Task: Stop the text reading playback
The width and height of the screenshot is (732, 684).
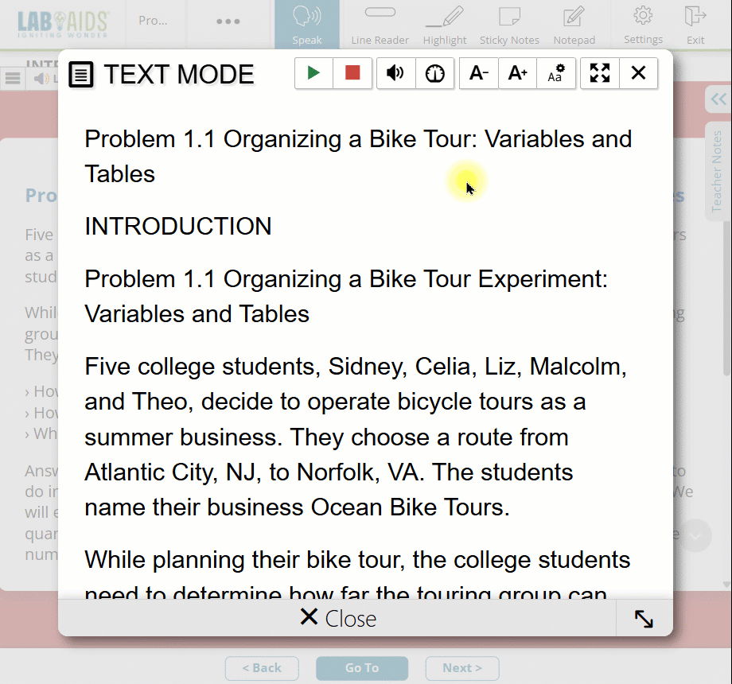Action: coord(352,73)
